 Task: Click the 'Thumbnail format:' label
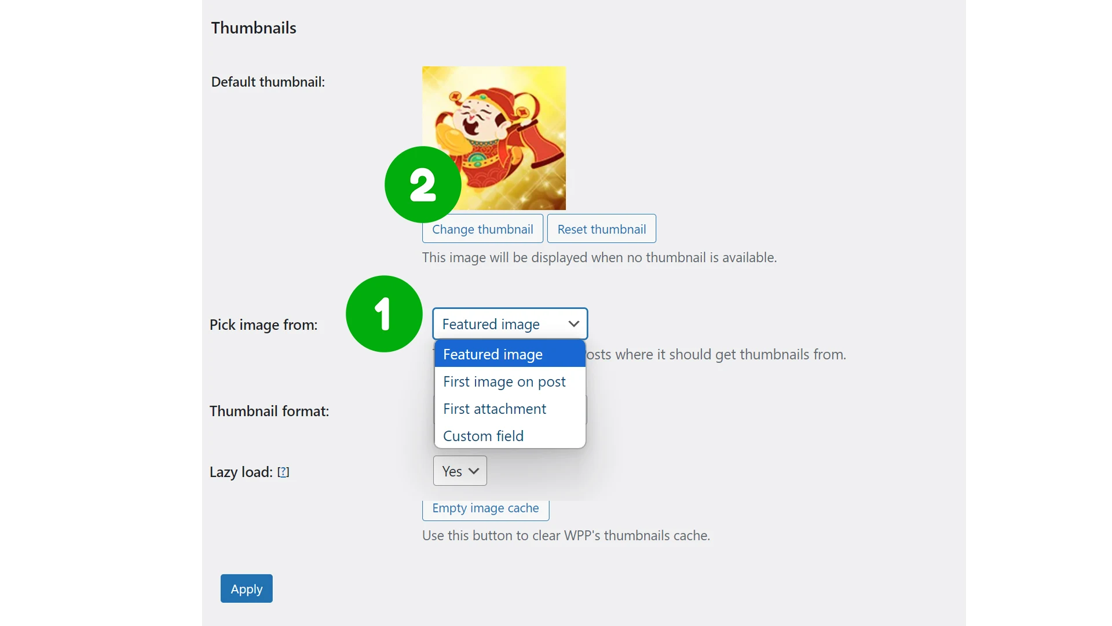[269, 411]
